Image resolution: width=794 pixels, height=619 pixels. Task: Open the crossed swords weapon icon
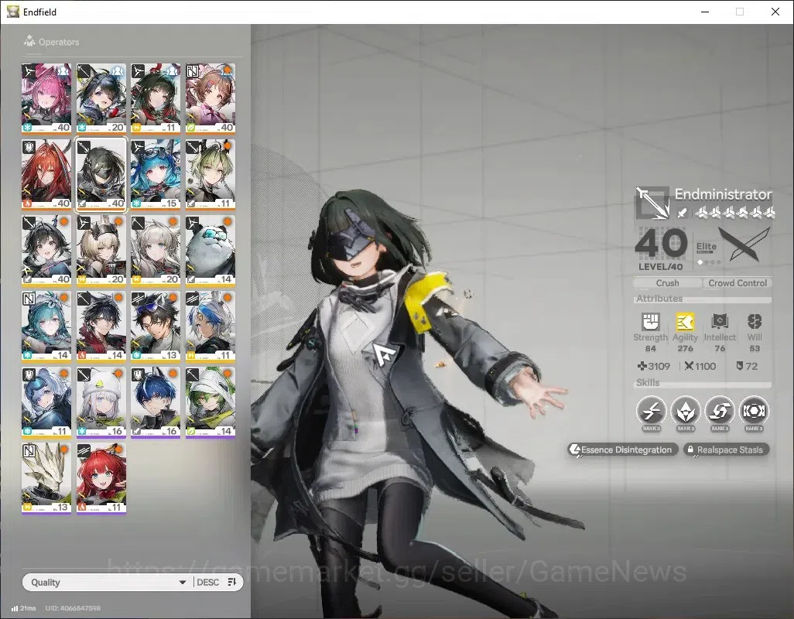[744, 245]
